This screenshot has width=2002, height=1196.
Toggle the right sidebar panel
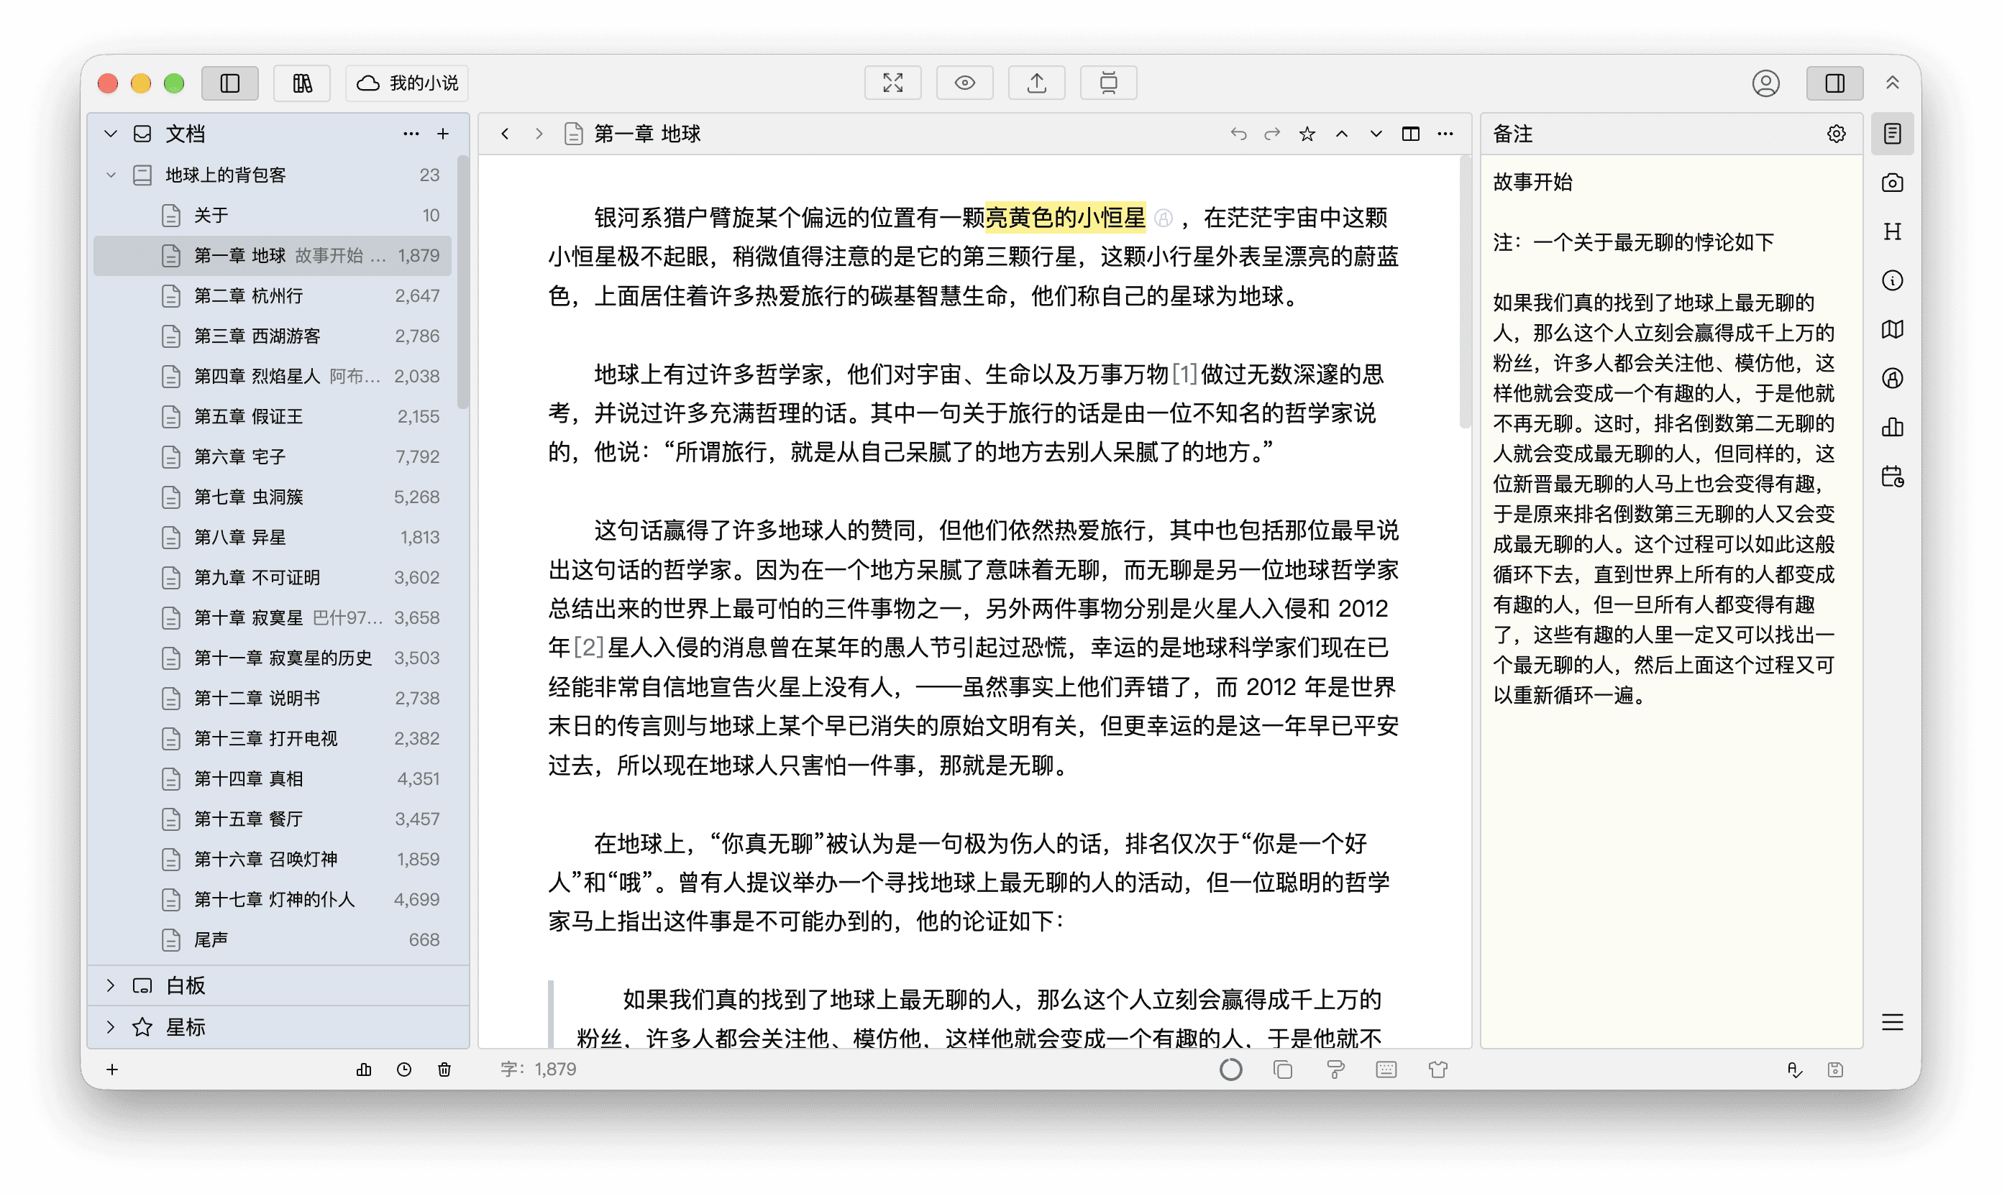[x=1834, y=83]
